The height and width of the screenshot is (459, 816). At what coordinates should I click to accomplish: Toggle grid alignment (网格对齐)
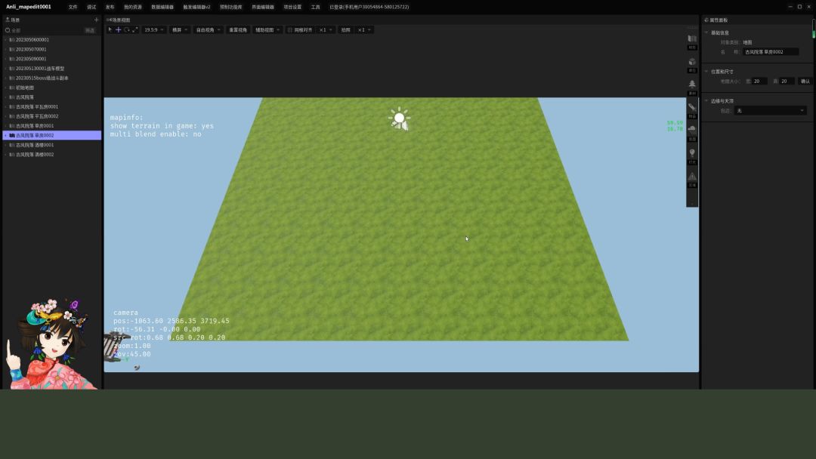pyautogui.click(x=299, y=30)
